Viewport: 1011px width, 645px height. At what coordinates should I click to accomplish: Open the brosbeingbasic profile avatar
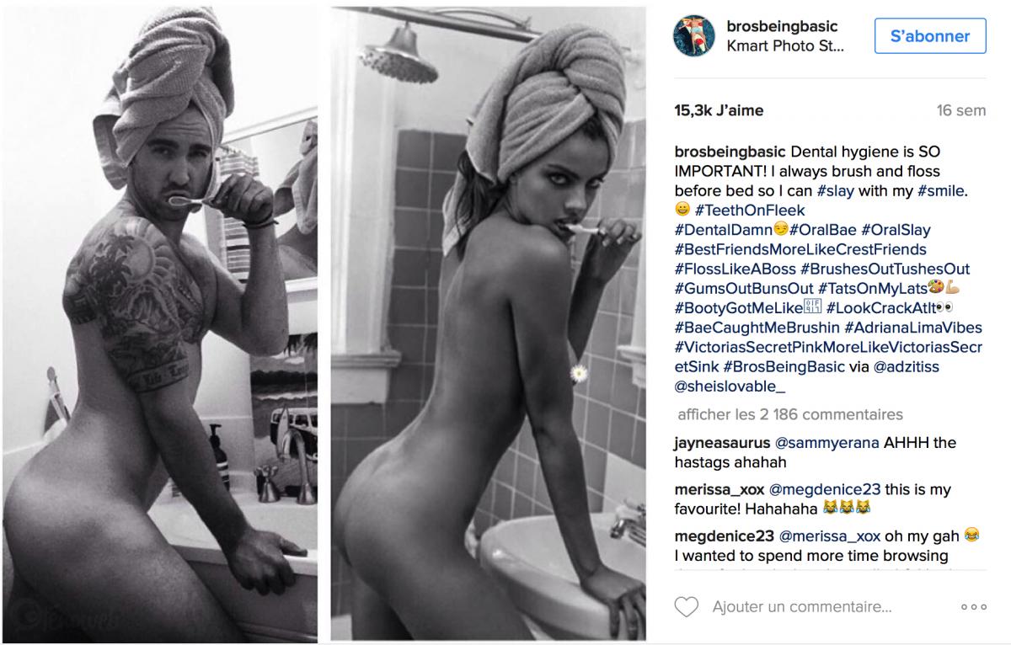[695, 36]
